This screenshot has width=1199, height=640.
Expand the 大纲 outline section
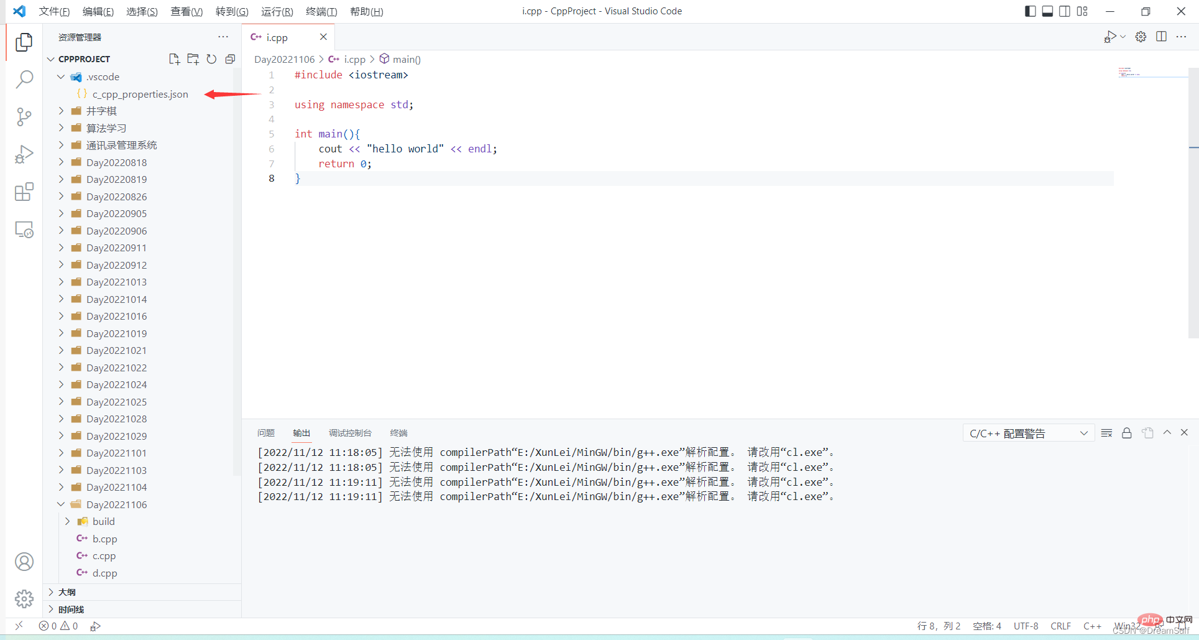(x=67, y=592)
